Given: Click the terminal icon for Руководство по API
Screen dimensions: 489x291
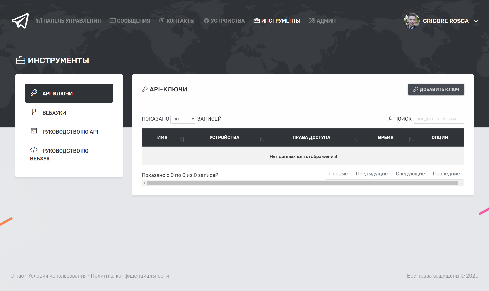Looking at the screenshot, I should click(x=34, y=131).
